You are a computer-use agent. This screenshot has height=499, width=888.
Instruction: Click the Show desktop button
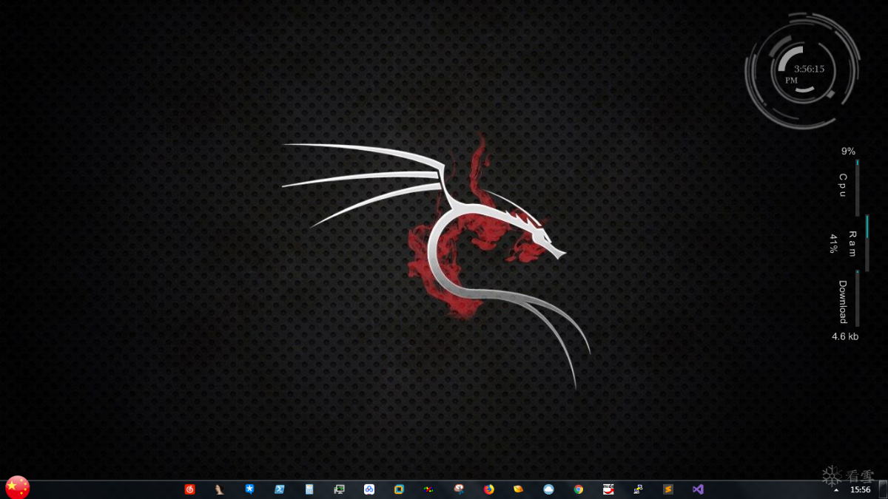click(883, 489)
